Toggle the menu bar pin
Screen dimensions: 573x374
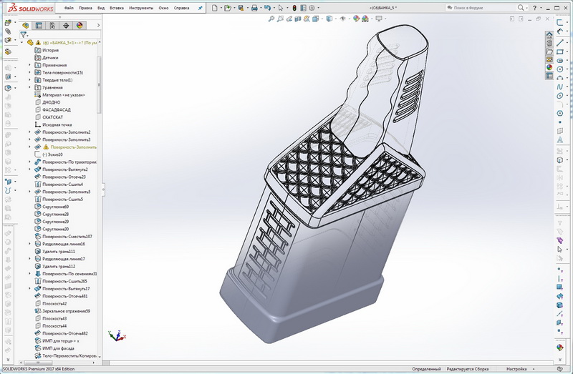coord(200,8)
